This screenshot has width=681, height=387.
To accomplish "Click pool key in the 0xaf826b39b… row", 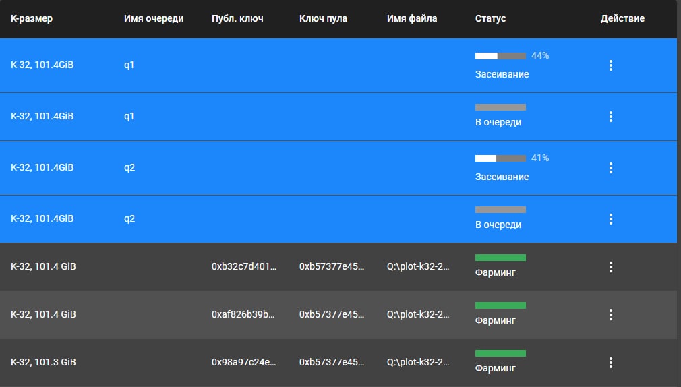I will [332, 314].
